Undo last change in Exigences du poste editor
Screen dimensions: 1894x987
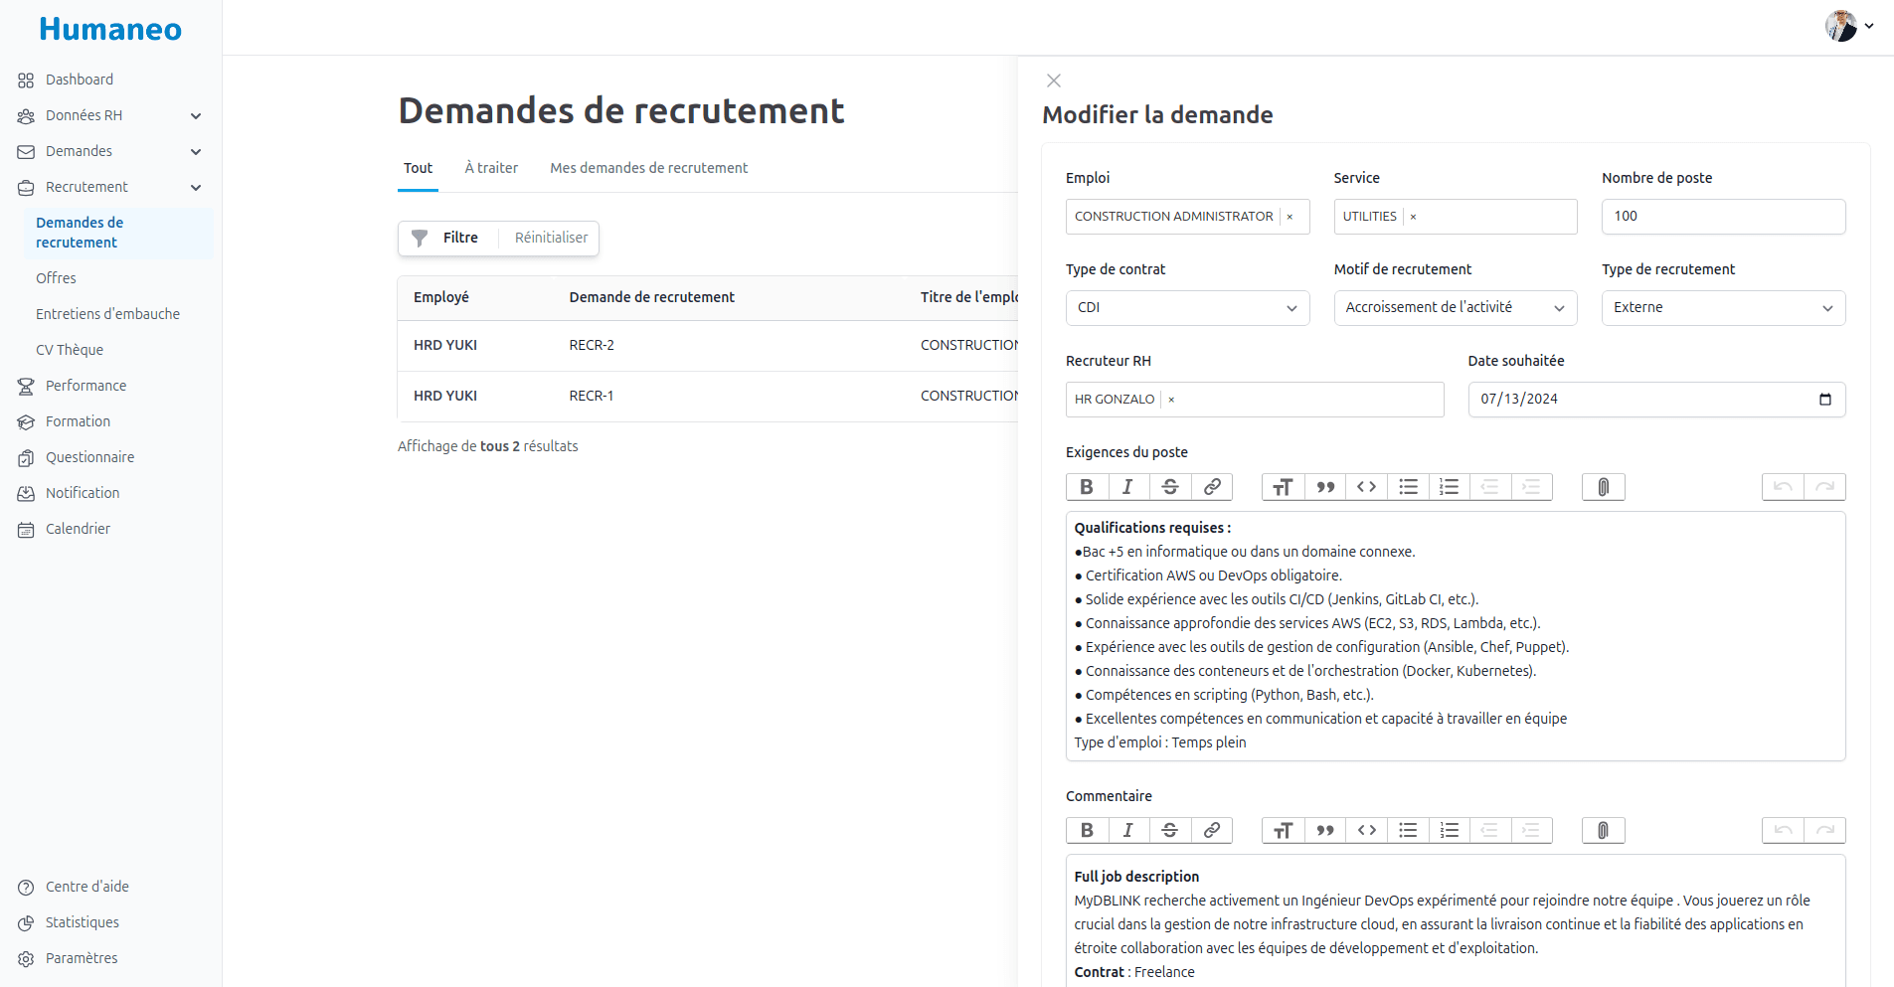tap(1783, 487)
